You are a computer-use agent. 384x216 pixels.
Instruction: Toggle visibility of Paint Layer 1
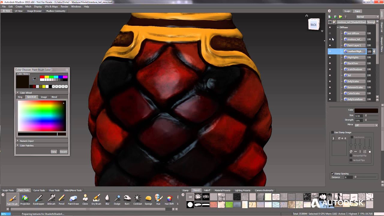click(x=330, y=45)
